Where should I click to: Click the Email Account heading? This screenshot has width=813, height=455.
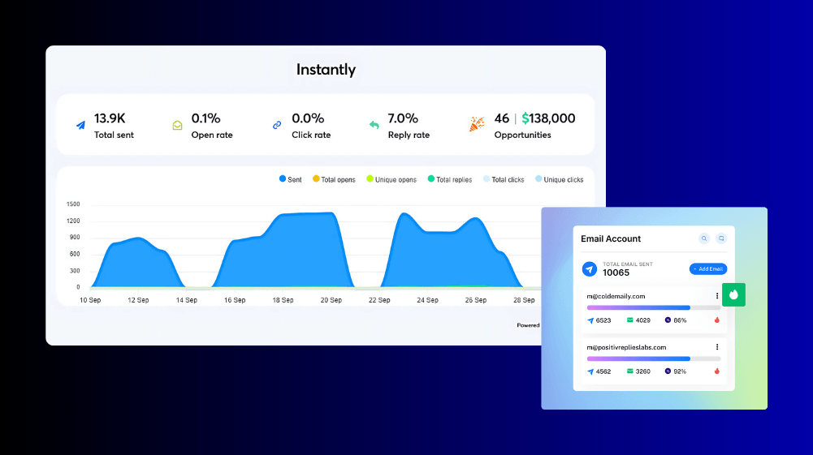(611, 238)
